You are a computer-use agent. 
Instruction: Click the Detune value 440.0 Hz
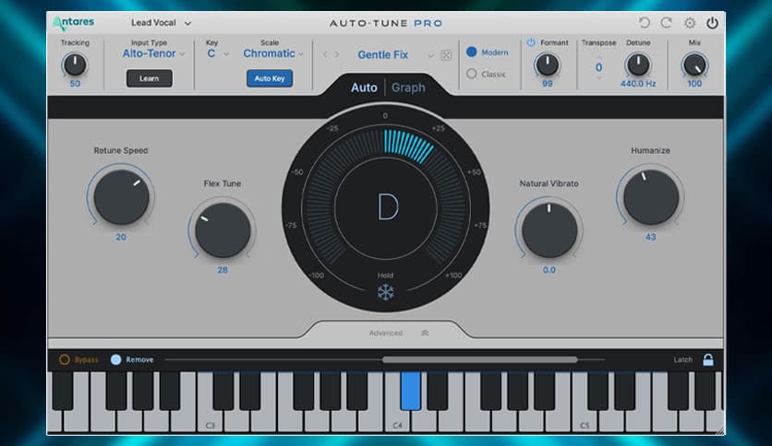coord(638,84)
